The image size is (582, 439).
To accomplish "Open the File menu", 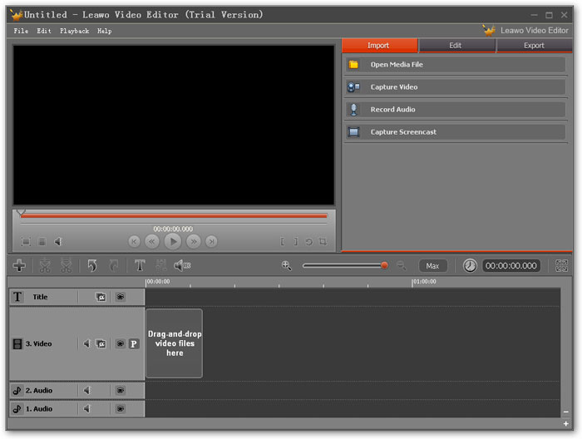I will (21, 31).
